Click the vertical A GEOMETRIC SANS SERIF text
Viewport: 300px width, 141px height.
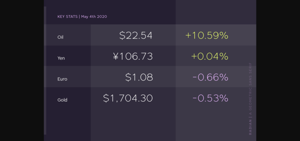[250, 89]
